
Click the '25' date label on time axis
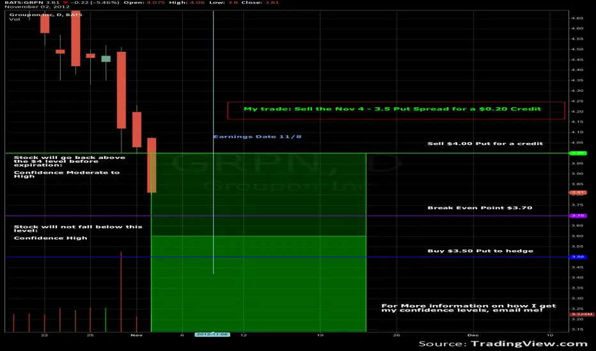tap(90, 335)
